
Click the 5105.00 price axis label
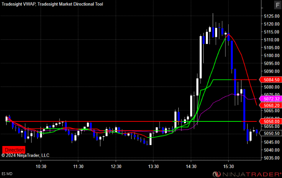click(272, 48)
